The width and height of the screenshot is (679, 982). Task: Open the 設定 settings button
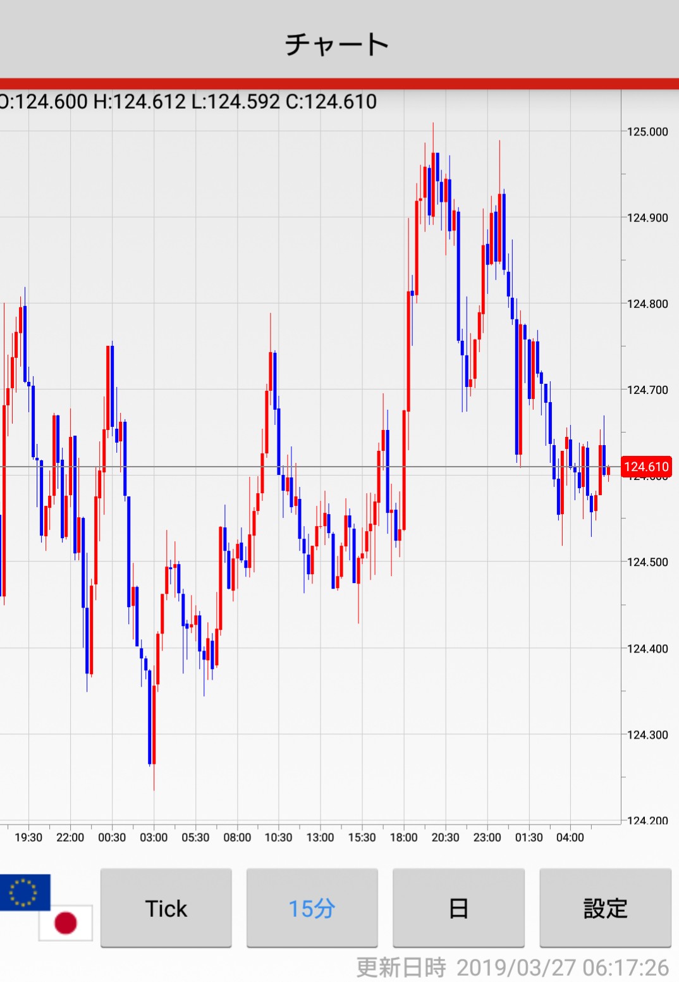[x=605, y=908]
